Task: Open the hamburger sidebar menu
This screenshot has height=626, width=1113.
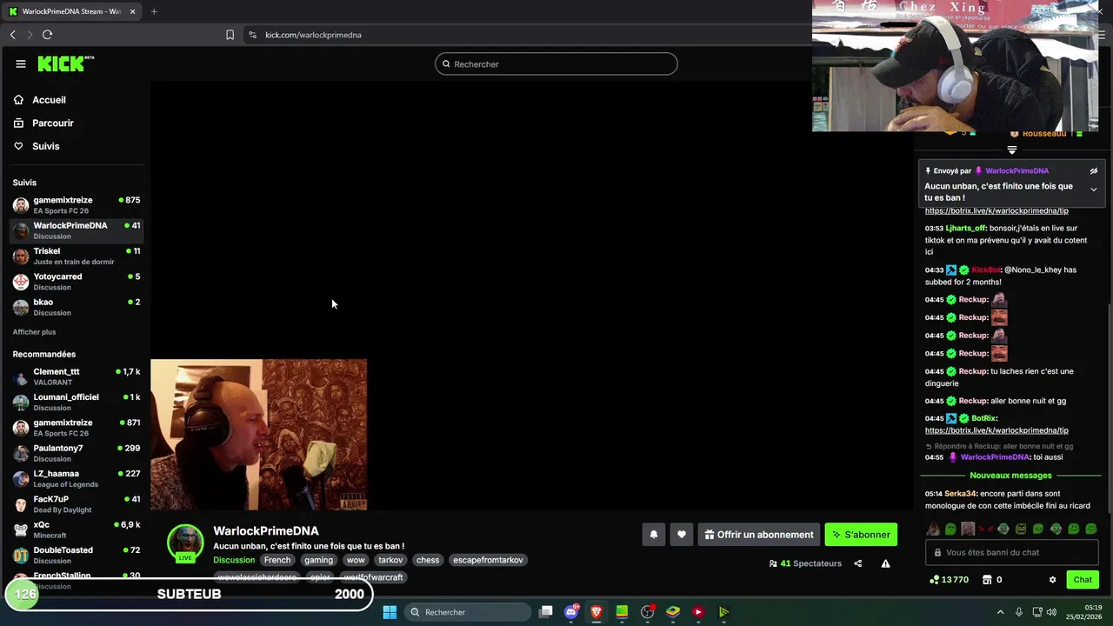Action: point(20,63)
